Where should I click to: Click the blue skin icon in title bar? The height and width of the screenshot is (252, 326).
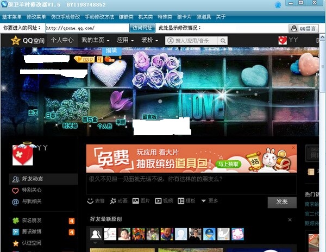pyautogui.click(x=278, y=4)
